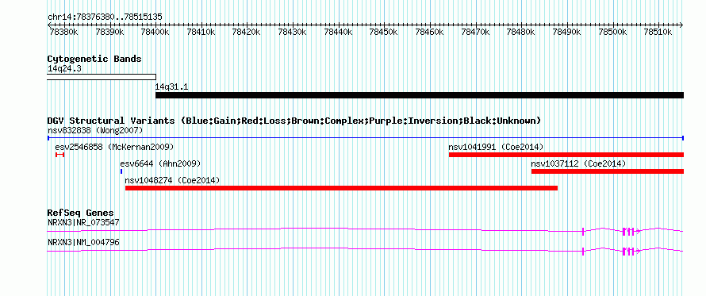Screen dimensions: 706x296
Task: Click the 78430k ruler tick label
Action: click(x=292, y=32)
